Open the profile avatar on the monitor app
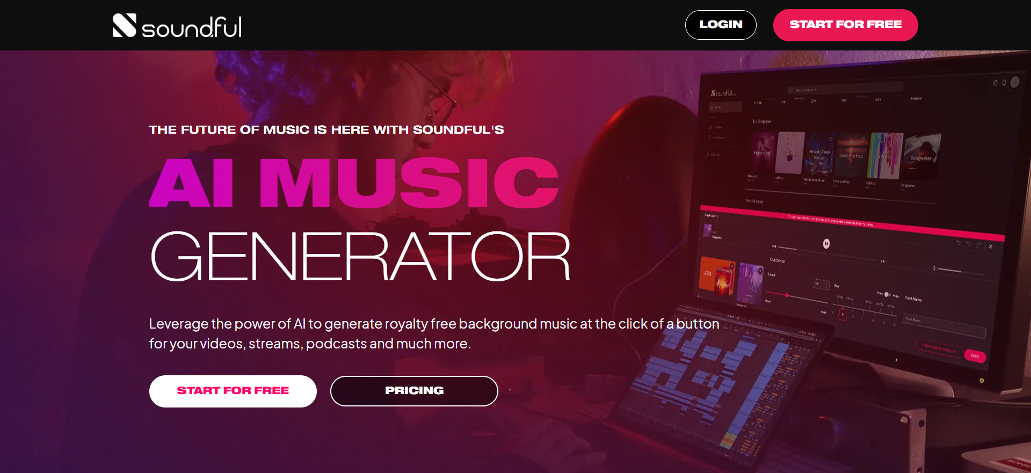 tap(1014, 82)
